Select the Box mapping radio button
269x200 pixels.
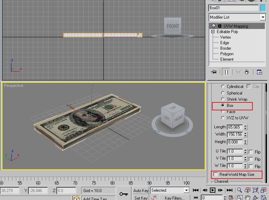pyautogui.click(x=223, y=106)
